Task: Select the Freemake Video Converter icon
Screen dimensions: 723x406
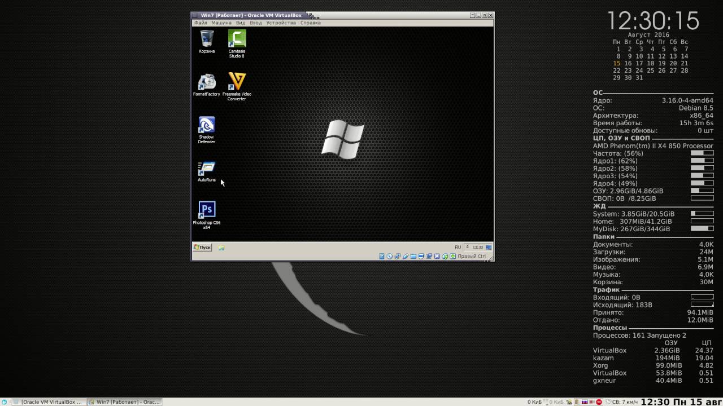Action: coord(237,87)
